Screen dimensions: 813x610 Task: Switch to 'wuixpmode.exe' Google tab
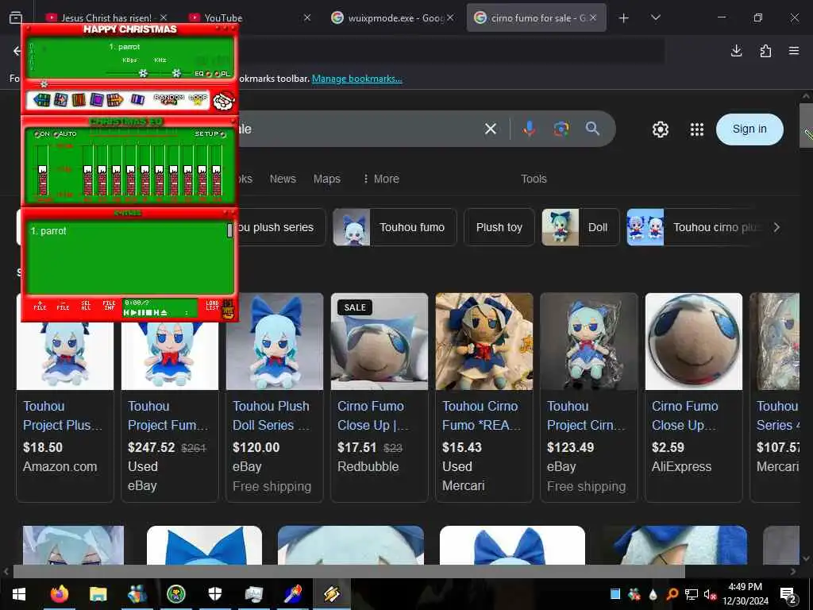393,17
